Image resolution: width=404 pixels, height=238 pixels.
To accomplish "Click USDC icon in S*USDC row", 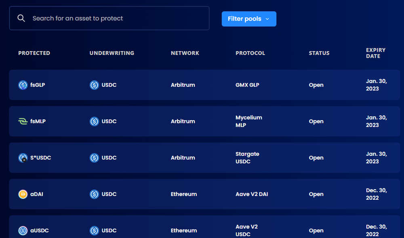I will click(94, 158).
